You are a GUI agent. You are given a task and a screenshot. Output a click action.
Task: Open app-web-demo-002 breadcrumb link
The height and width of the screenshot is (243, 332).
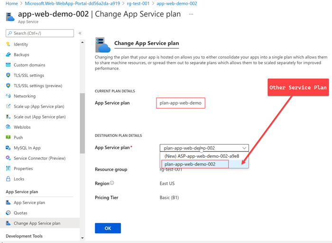click(177, 4)
